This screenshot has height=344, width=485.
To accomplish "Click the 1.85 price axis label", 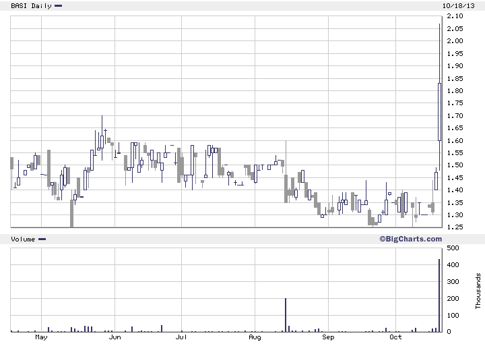I will pyautogui.click(x=455, y=78).
